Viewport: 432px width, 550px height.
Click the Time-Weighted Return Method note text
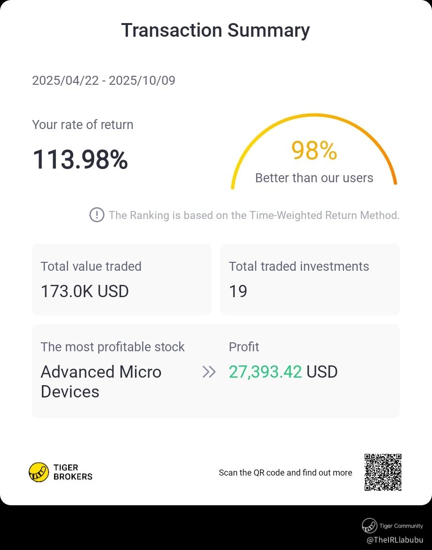(254, 215)
